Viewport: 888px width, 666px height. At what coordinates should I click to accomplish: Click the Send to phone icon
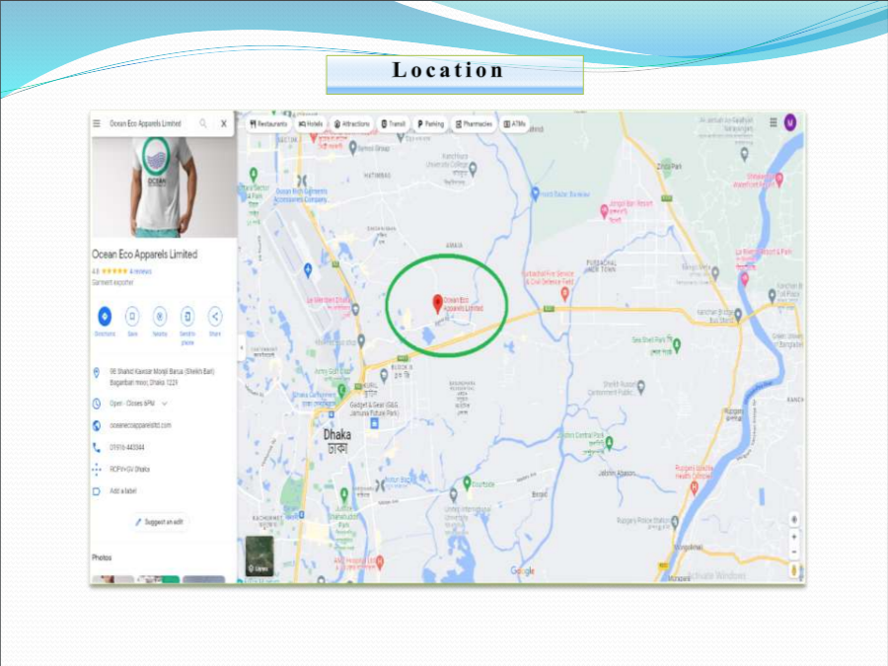point(187,317)
